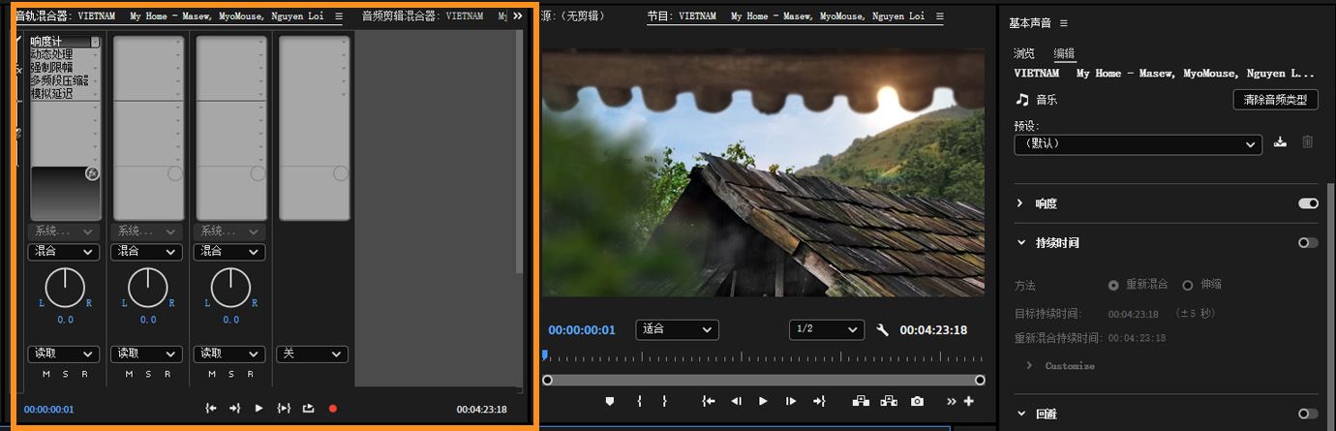Go to Out point in Program monitor
The width and height of the screenshot is (1336, 431).
pyautogui.click(x=819, y=401)
